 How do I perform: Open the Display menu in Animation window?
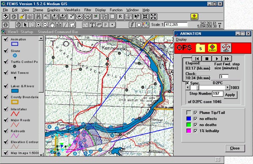tap(181, 39)
